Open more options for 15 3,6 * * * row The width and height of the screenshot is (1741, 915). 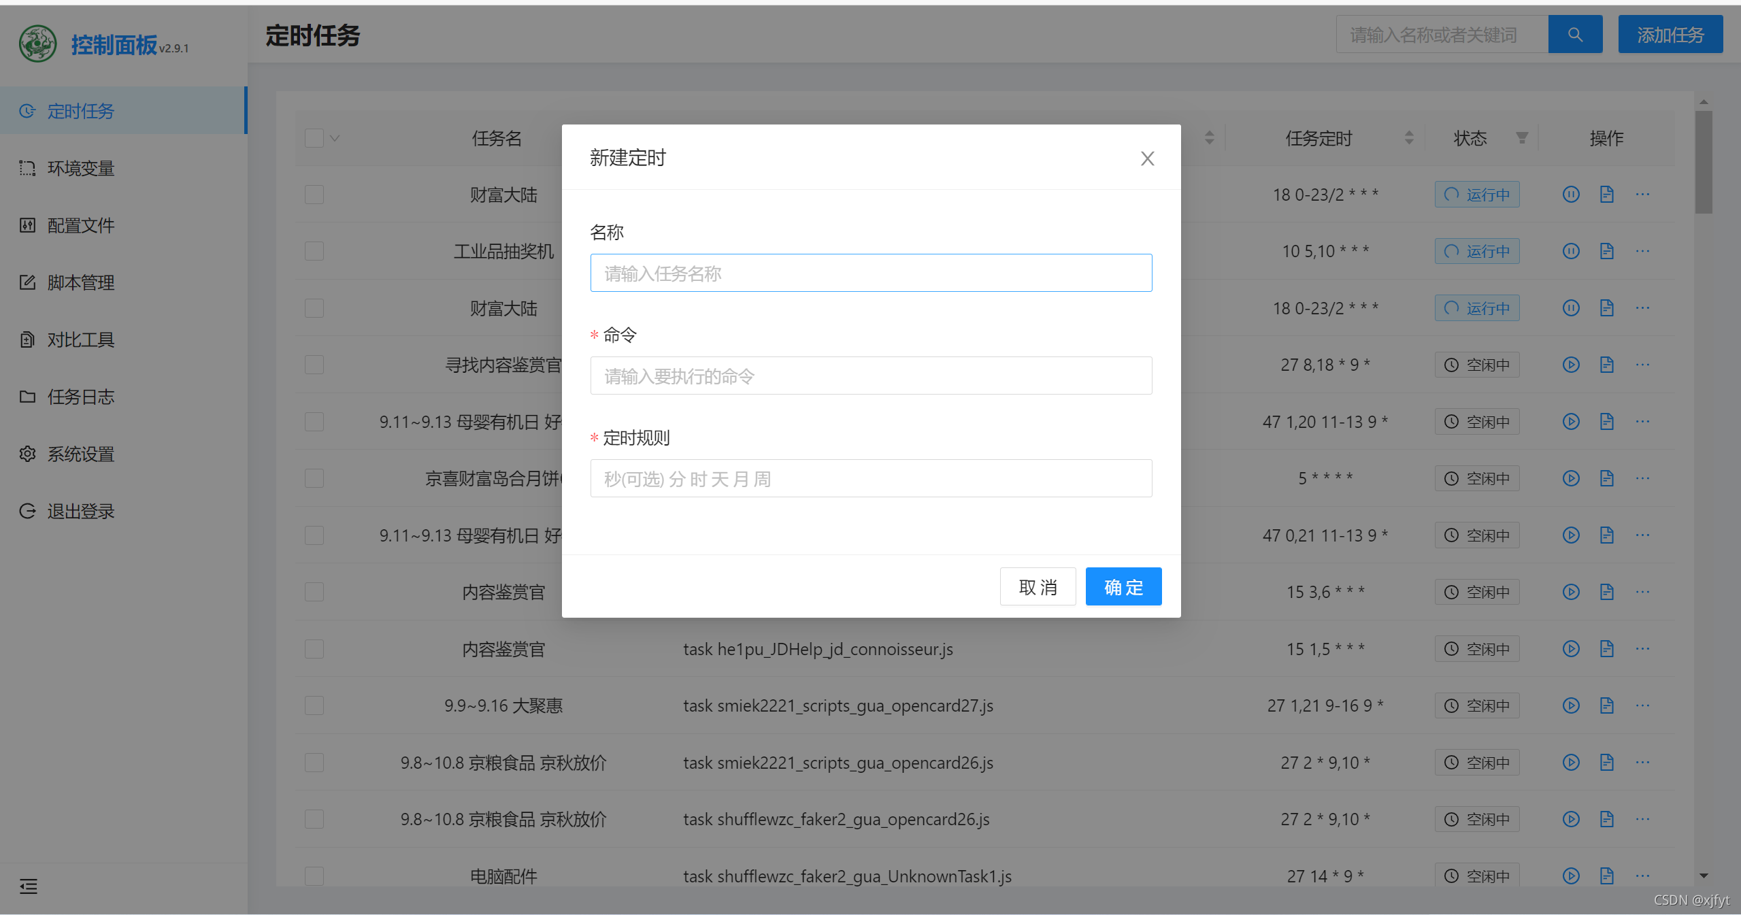(1642, 592)
